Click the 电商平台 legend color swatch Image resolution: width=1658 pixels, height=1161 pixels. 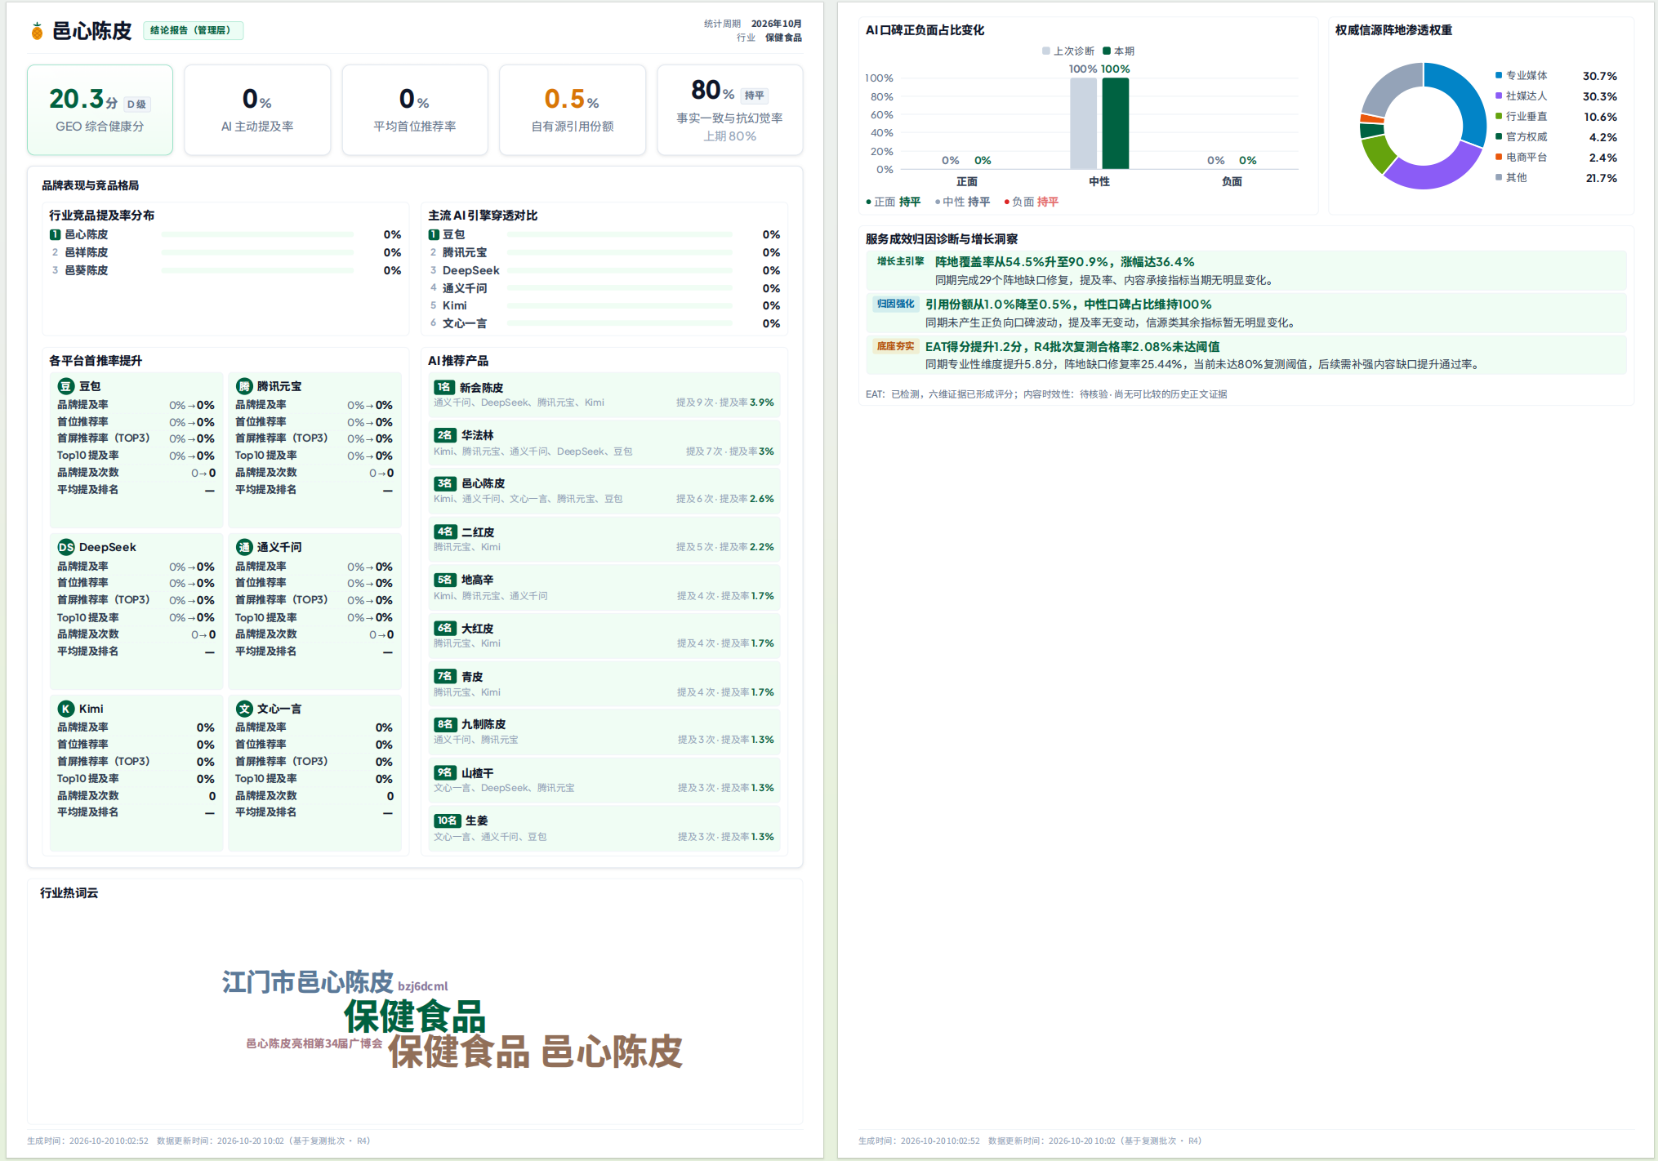pos(1499,157)
